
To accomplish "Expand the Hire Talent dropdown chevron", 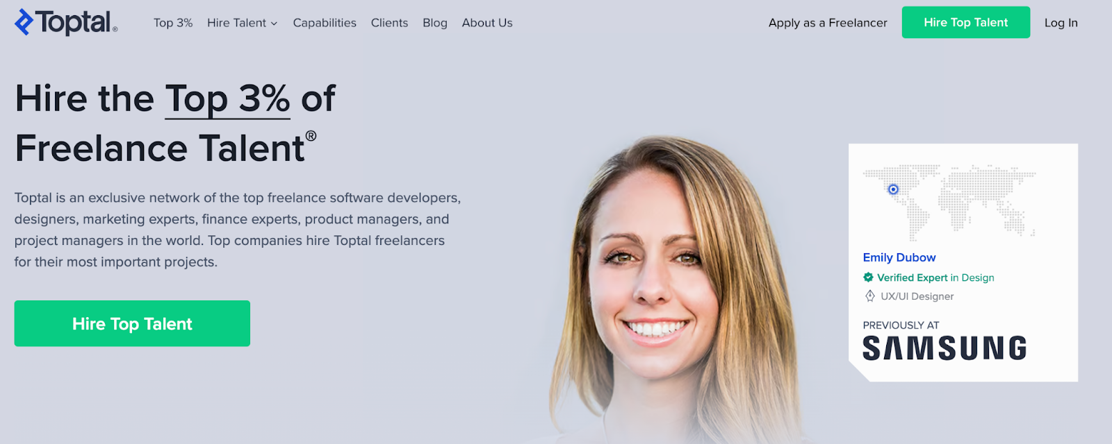I will 274,24.
